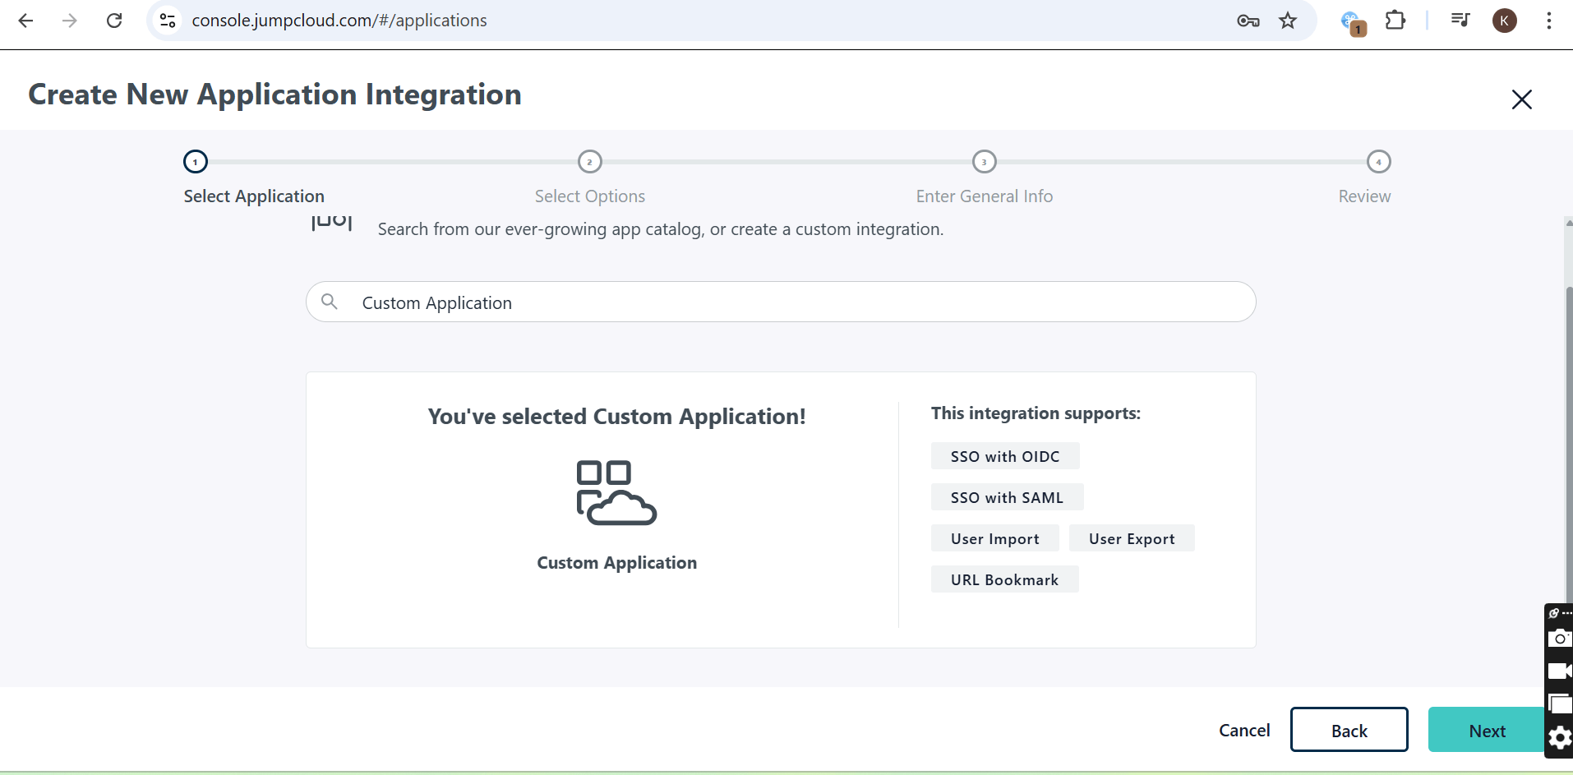
Task: Click the search magnifier in the app search field
Action: pyautogui.click(x=330, y=302)
